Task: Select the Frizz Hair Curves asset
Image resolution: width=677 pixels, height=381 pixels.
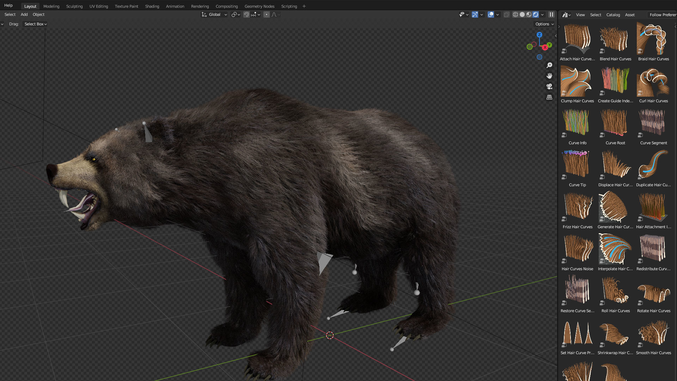Action: [x=578, y=210]
